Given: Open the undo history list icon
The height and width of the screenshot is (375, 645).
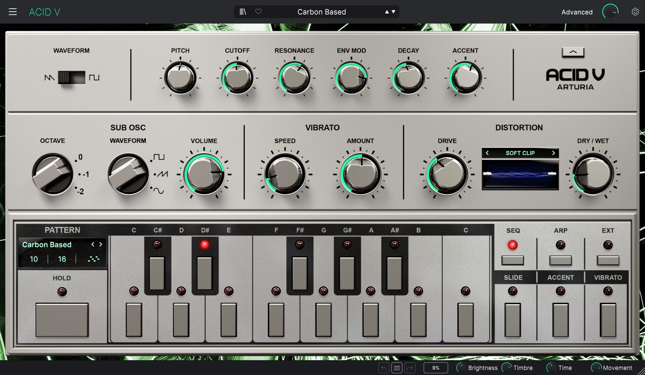Looking at the screenshot, I should click(397, 368).
